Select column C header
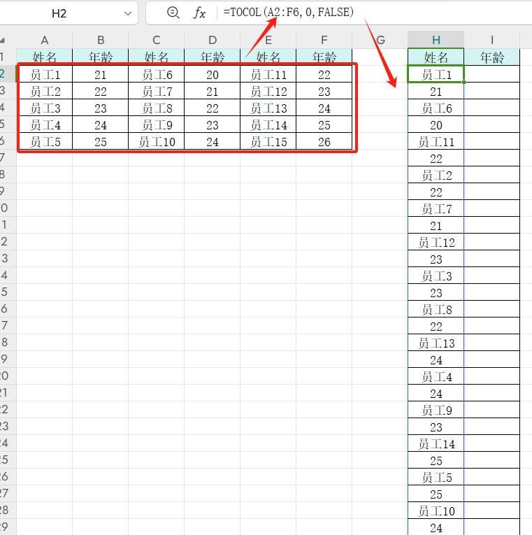This screenshot has width=532, height=535. pyautogui.click(x=156, y=40)
